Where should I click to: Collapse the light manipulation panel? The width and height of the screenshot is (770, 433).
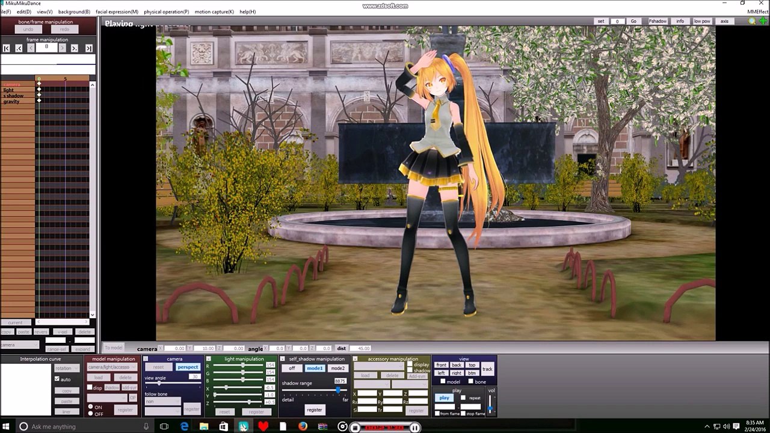(x=209, y=359)
